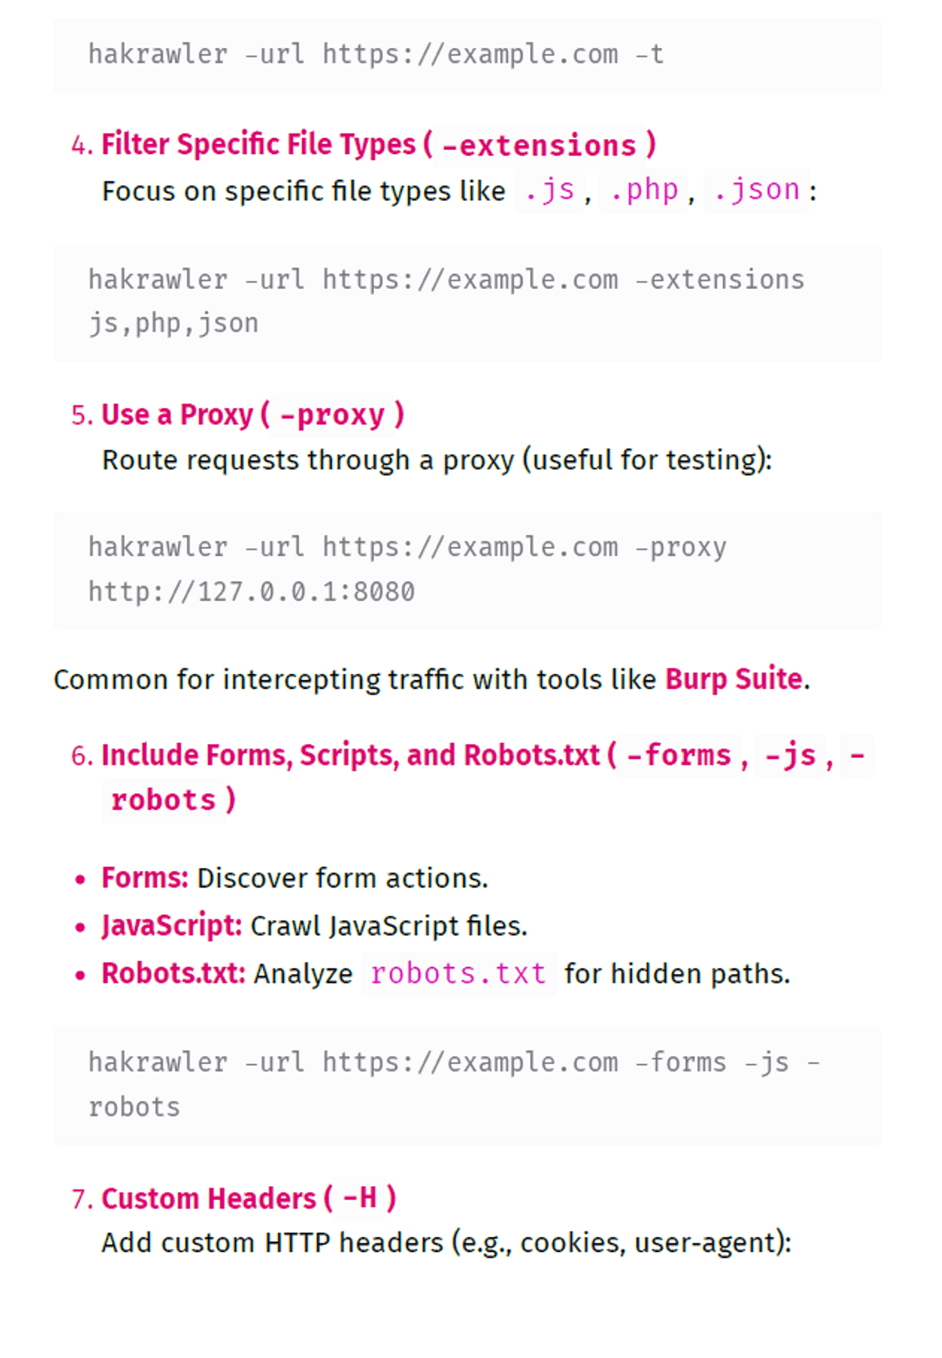Click the proxy command with 127.0.0.1:8080
942x1358 pixels.
(466, 569)
